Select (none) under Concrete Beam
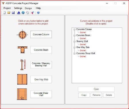Screen dimensions: 129x109 83,38
